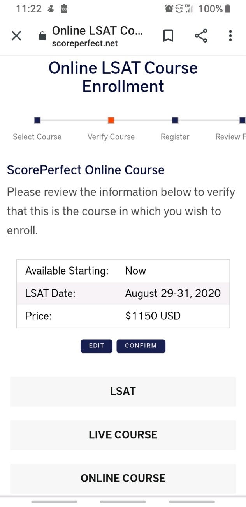Expand the LIVE COURSE section
Viewport: 246px width, 507px height.
[x=123, y=435]
